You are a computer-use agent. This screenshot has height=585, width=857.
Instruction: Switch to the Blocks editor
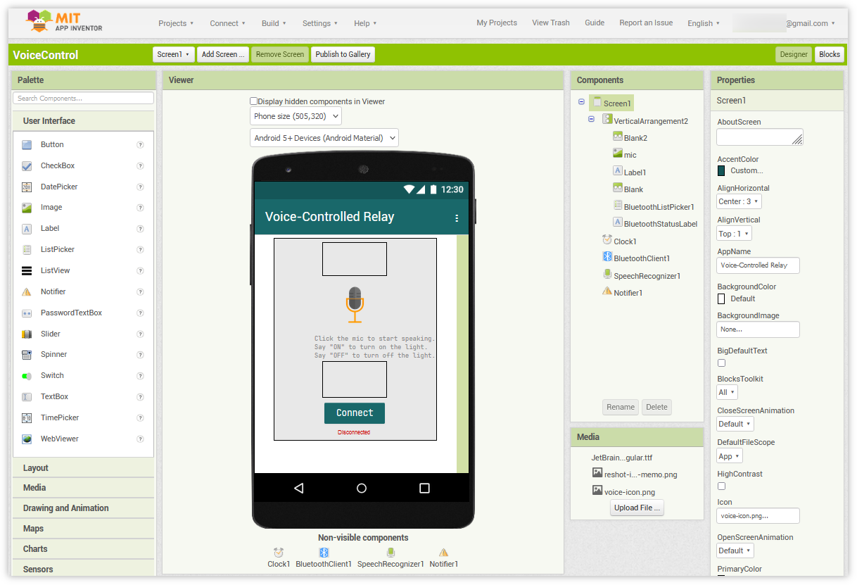pyautogui.click(x=830, y=54)
